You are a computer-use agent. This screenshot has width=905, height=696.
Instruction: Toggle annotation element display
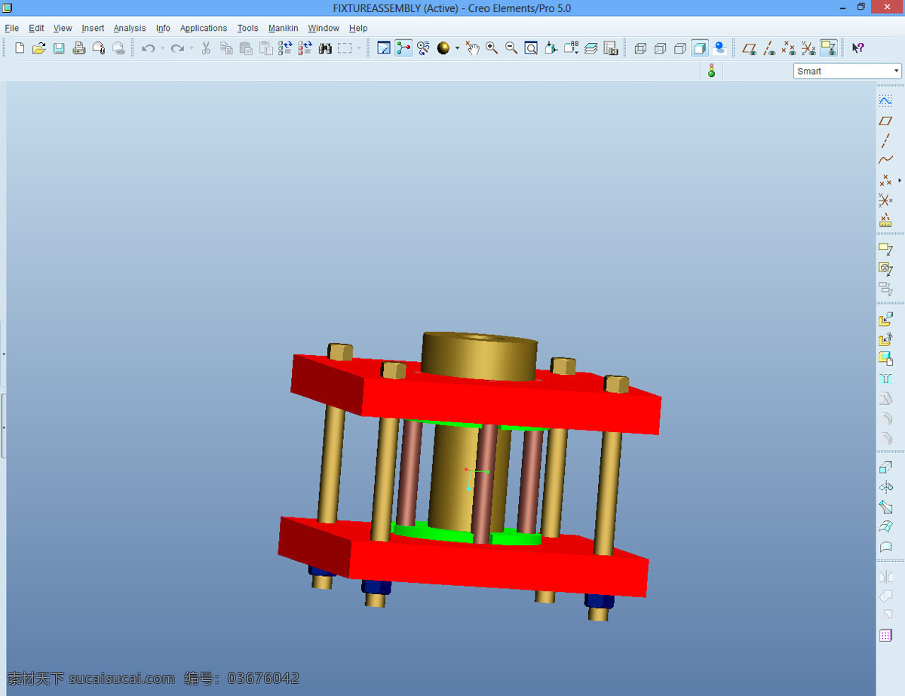click(x=828, y=48)
